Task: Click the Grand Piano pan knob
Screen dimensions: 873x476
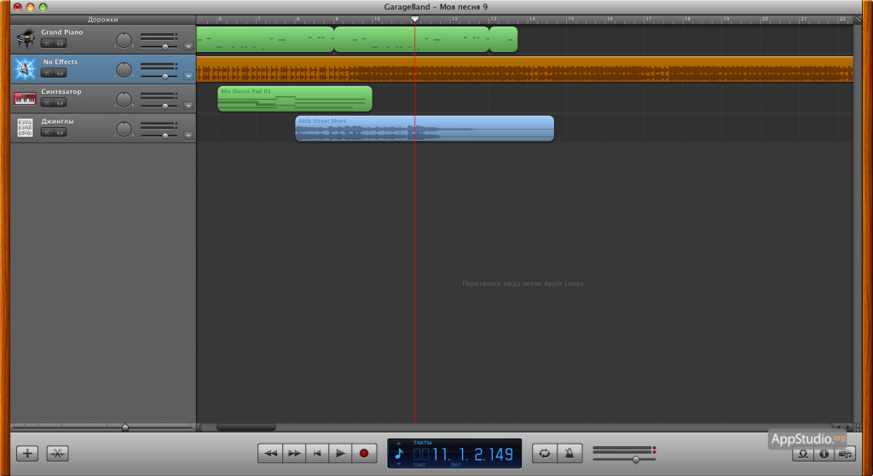Action: pos(124,40)
